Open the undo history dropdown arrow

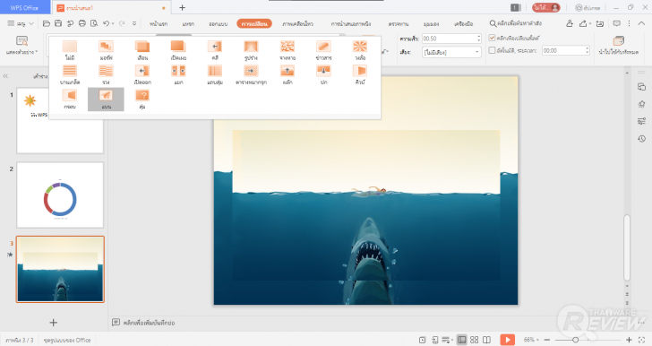coord(113,23)
